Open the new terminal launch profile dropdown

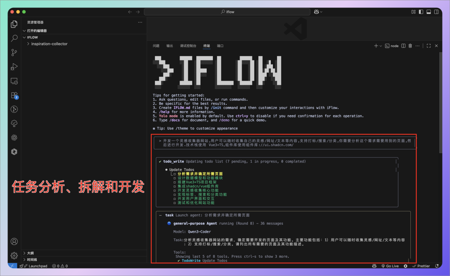(x=380, y=46)
